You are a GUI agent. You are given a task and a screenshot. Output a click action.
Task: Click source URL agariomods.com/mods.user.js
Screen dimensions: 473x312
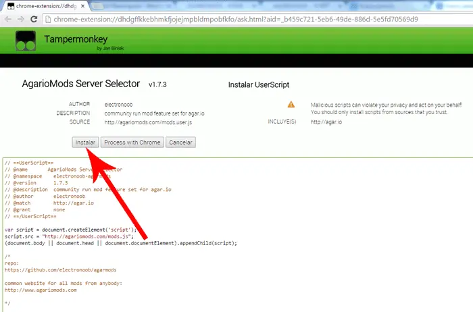[148, 122]
